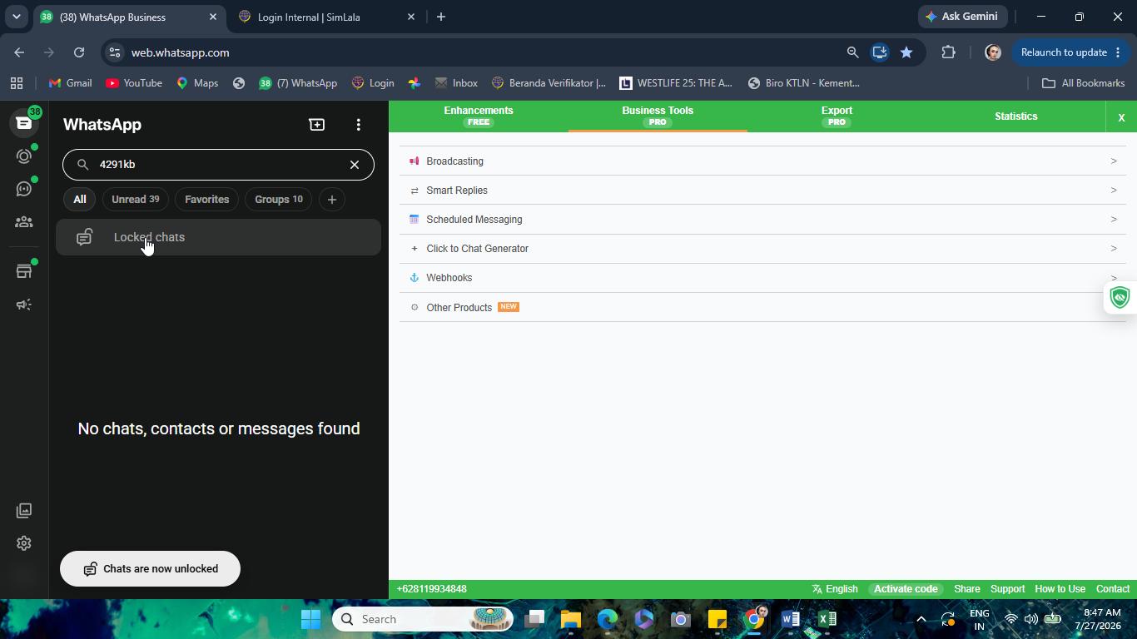Screen dimensions: 1137x639
Task: Select the Favorites chat filter
Action: (x=206, y=200)
